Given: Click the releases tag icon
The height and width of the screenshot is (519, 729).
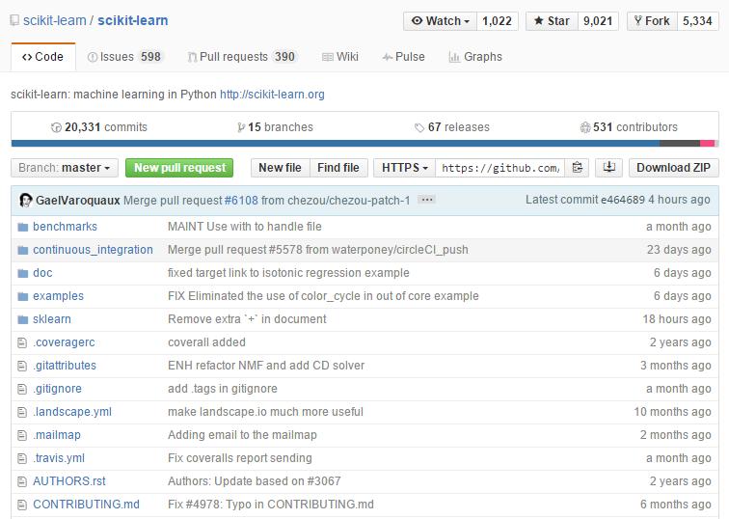Looking at the screenshot, I should pyautogui.click(x=419, y=128).
